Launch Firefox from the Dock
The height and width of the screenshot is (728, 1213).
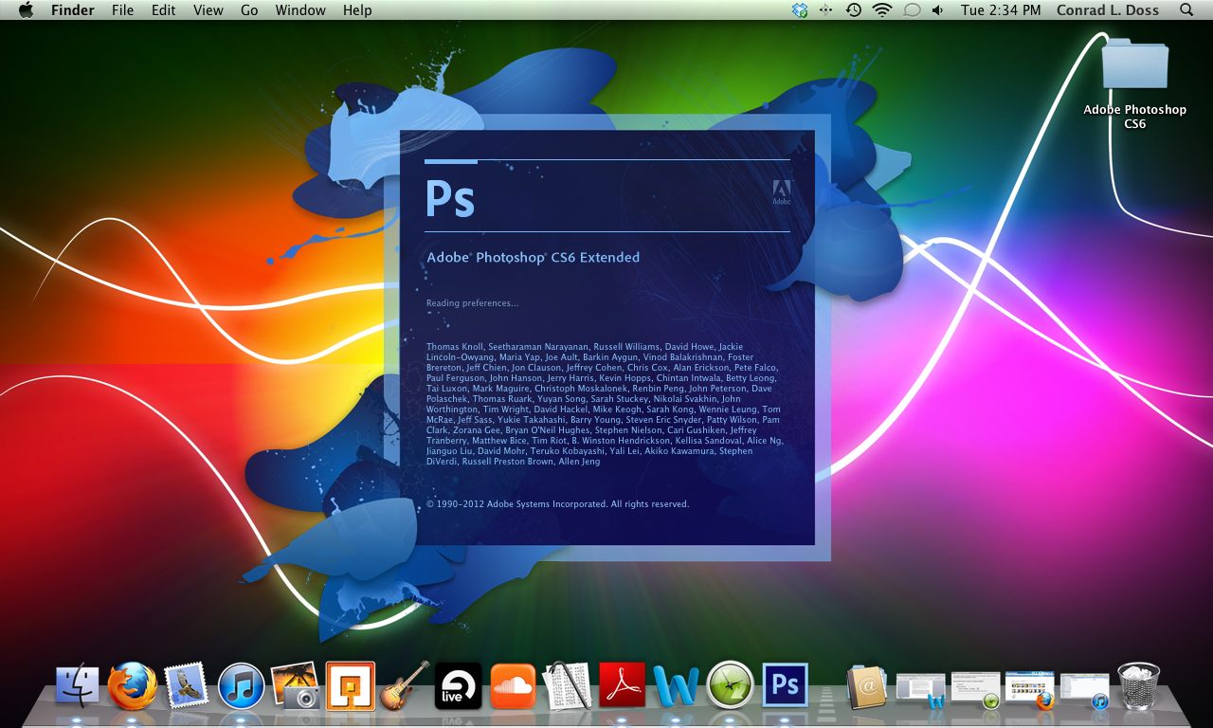132,685
